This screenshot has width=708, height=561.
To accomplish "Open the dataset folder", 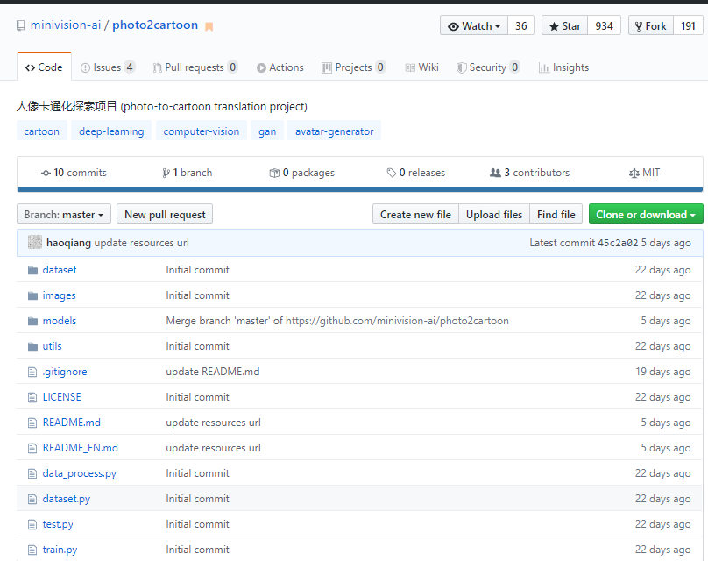I will tap(60, 270).
